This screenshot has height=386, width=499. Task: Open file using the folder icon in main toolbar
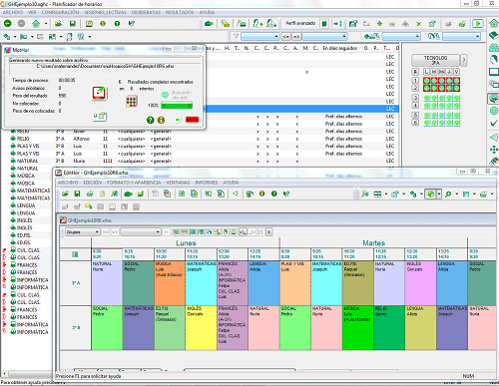coord(58,24)
